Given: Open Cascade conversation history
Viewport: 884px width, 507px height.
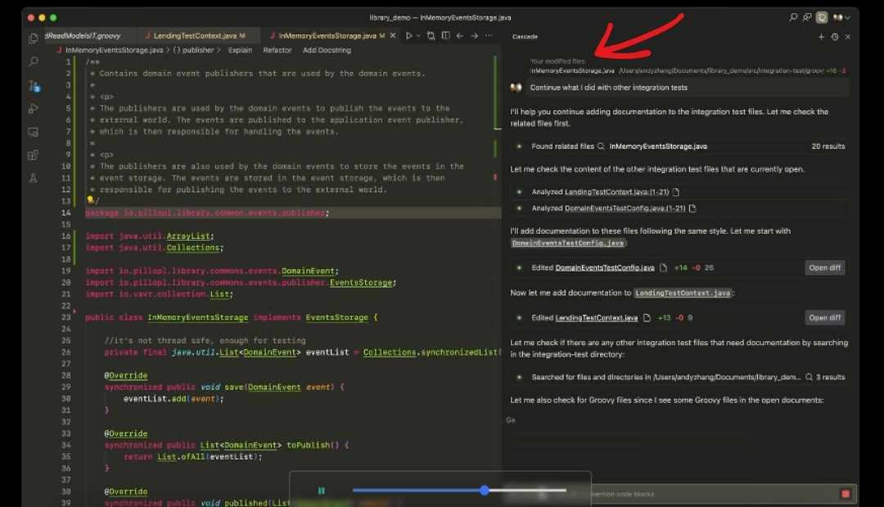Looking at the screenshot, I should (x=835, y=37).
